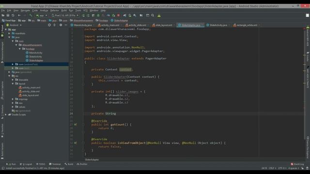310x174 pixels.
Task: Open the Help menu
Action: tap(103, 11)
